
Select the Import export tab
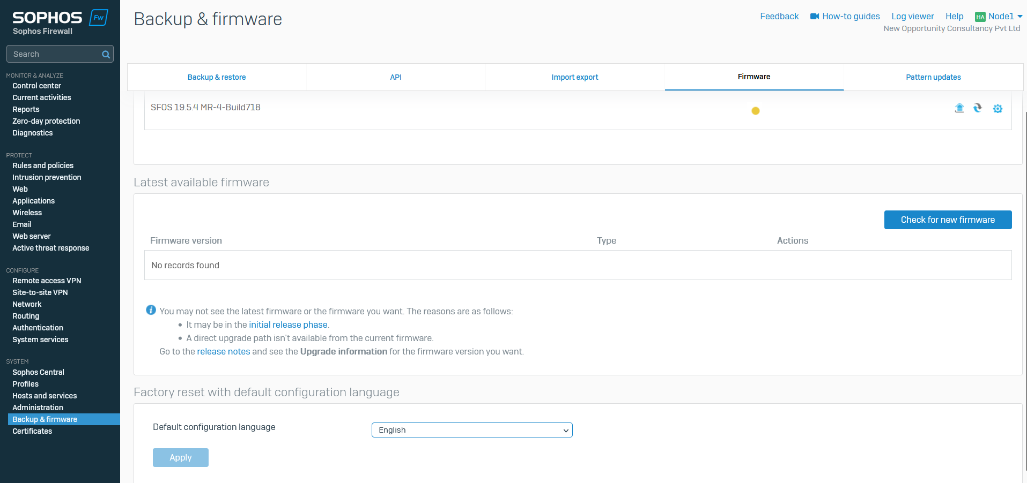tap(574, 77)
